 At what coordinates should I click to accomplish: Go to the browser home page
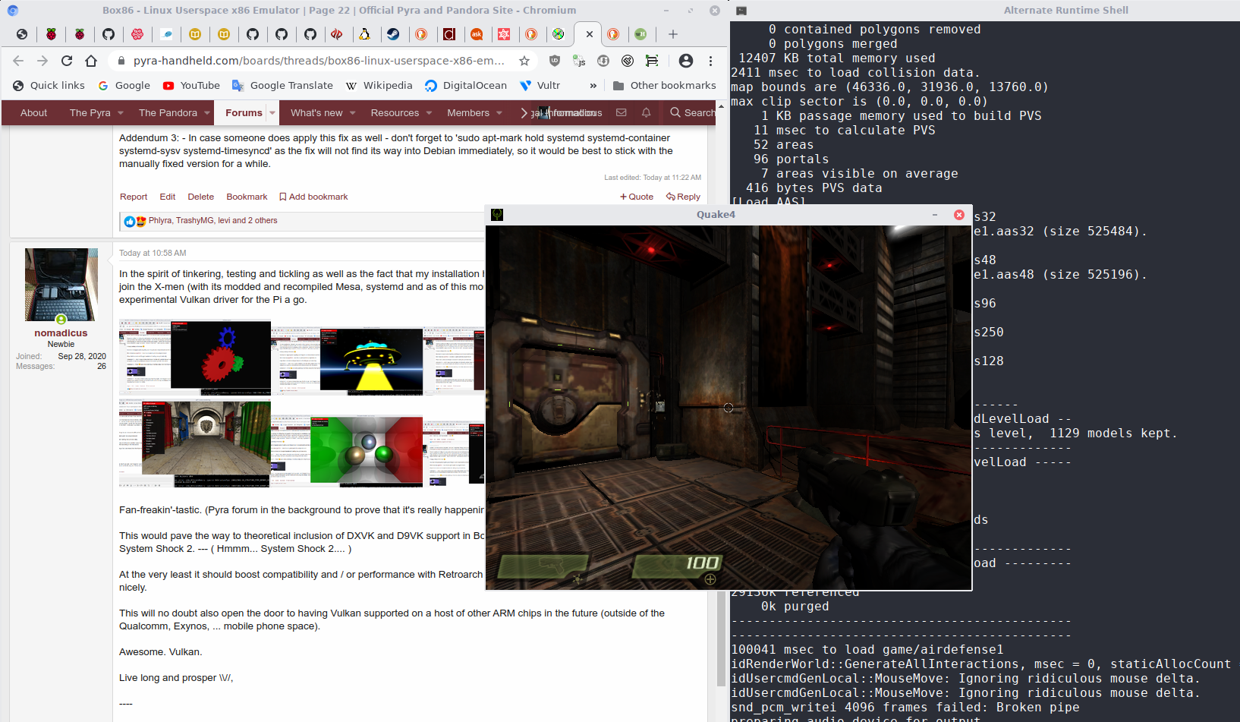click(x=91, y=61)
